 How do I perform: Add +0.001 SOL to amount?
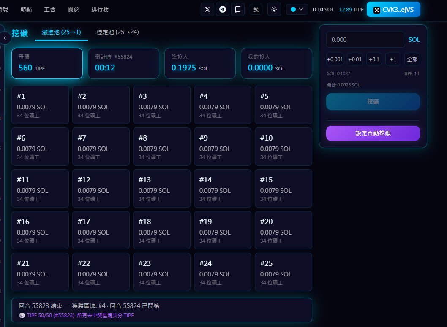pyautogui.click(x=335, y=59)
